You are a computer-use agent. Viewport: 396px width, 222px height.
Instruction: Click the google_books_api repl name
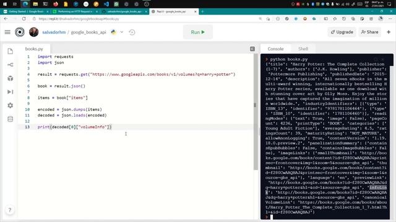pyautogui.click(x=88, y=32)
